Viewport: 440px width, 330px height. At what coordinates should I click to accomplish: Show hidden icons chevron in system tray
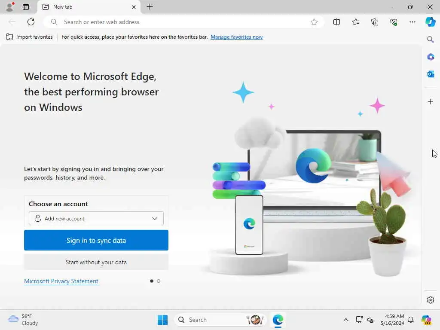pos(346,320)
